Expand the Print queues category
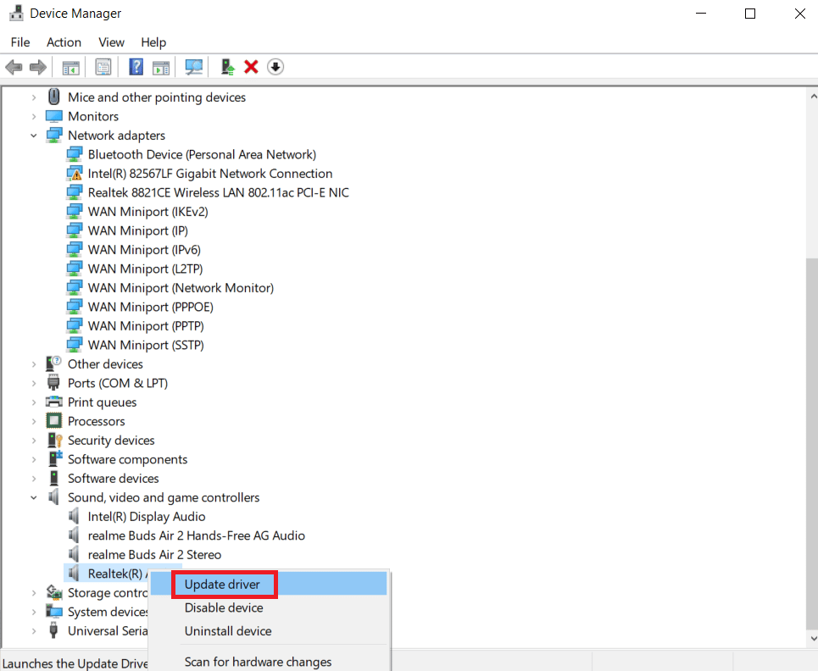The height and width of the screenshot is (671, 818). click(x=34, y=402)
